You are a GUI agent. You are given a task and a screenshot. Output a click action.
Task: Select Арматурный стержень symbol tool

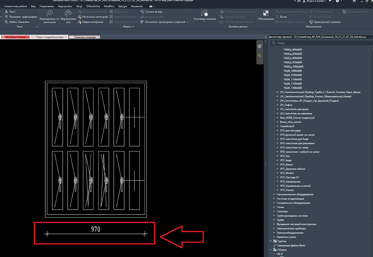click(325, 22)
